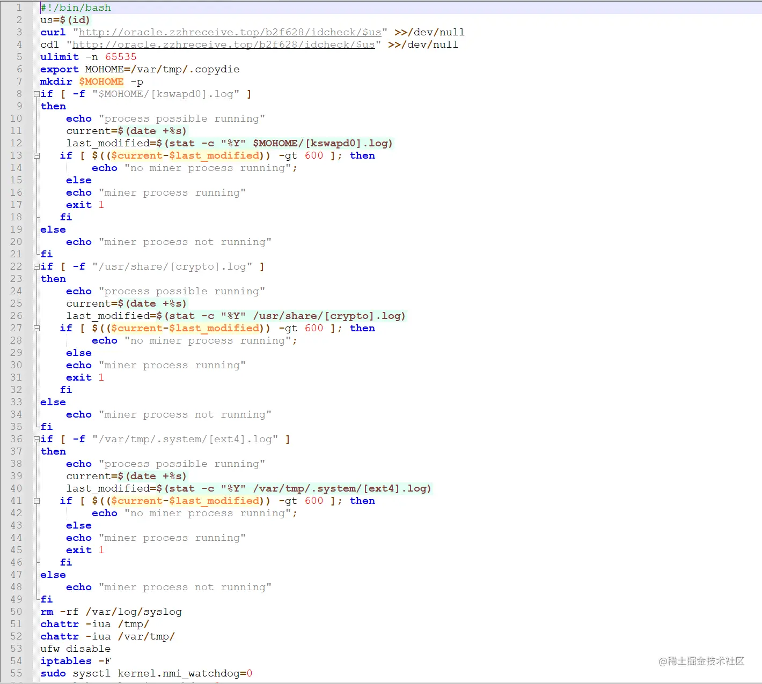Click the #!/bin/bash shebang on line 1

(76, 8)
